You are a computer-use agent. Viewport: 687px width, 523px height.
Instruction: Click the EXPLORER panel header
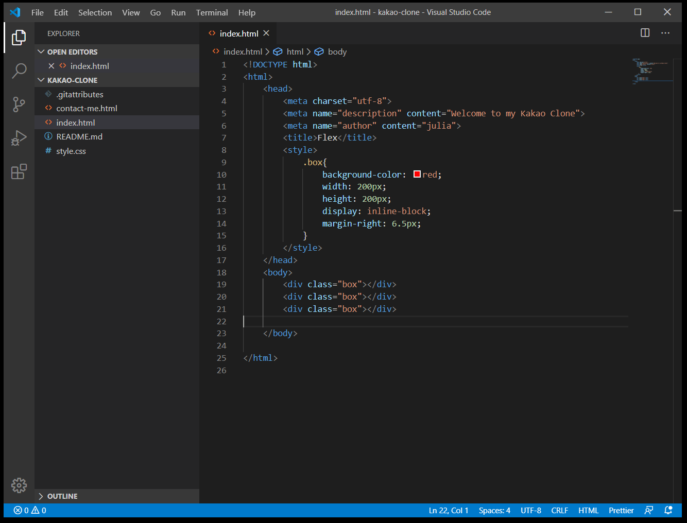pos(63,33)
